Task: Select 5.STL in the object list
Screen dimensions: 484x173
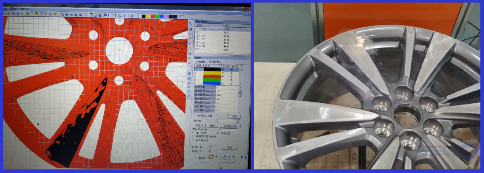Action: tap(221, 42)
